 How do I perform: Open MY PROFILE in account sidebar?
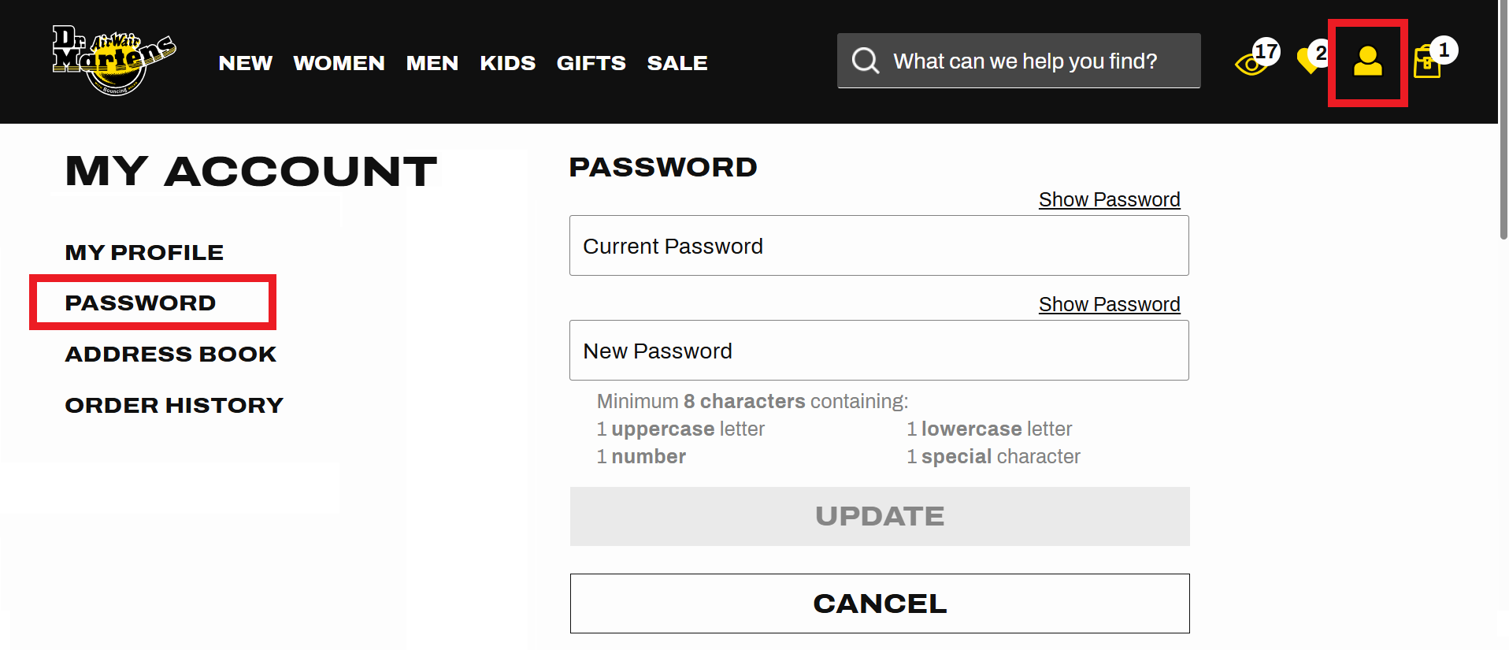coord(144,252)
